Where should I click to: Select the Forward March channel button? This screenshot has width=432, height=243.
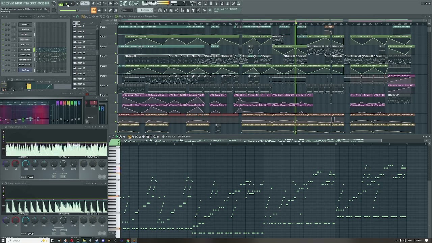coord(25,60)
